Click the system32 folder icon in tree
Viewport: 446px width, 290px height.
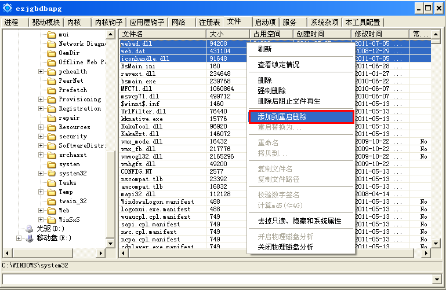[x=51, y=174]
